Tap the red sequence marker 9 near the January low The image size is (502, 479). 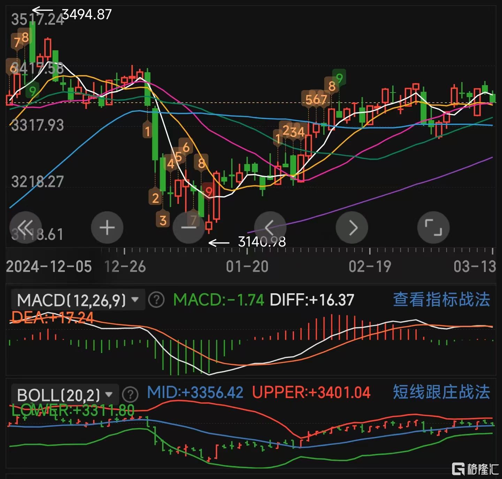point(209,191)
